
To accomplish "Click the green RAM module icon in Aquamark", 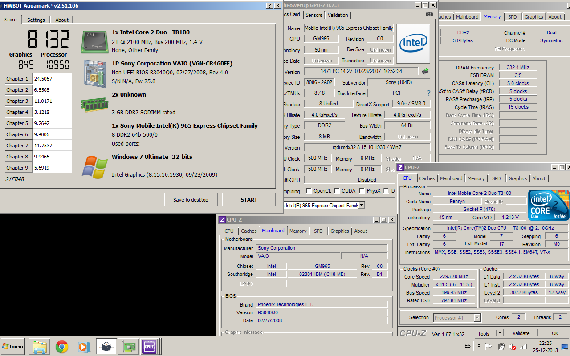I will click(x=94, y=105).
